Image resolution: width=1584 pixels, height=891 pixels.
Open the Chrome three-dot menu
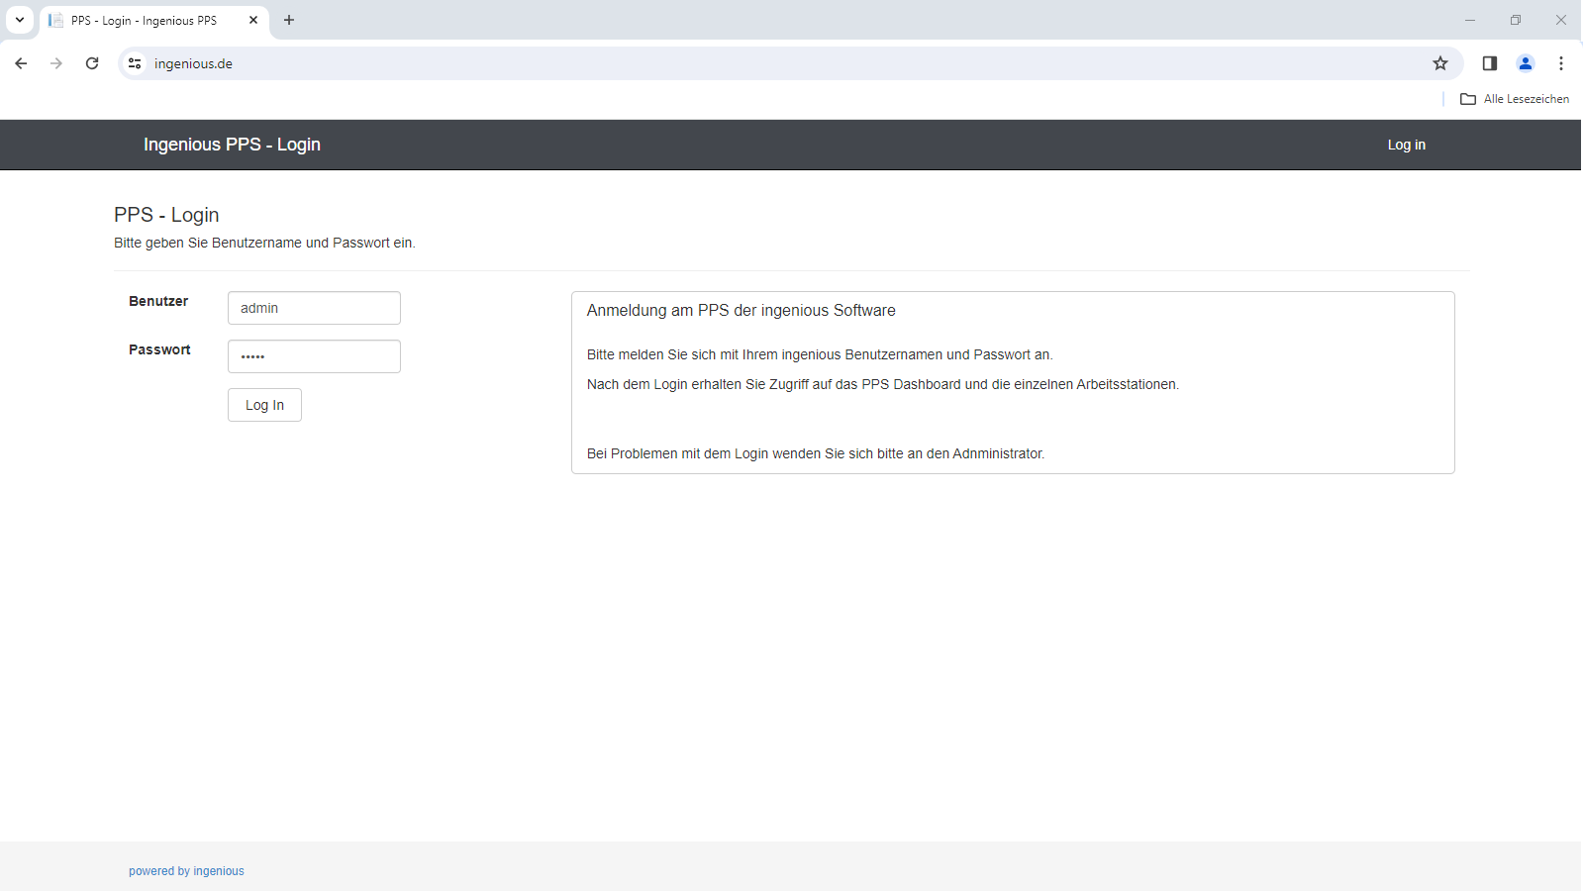pyautogui.click(x=1561, y=63)
